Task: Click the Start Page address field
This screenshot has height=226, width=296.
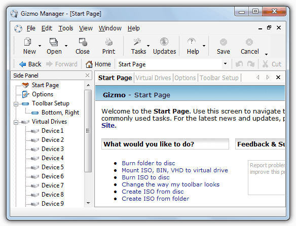Action: [x=169, y=64]
